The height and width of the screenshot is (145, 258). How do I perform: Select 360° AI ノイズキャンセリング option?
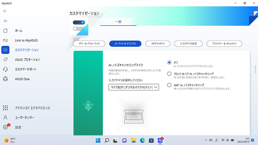[x=169, y=85]
